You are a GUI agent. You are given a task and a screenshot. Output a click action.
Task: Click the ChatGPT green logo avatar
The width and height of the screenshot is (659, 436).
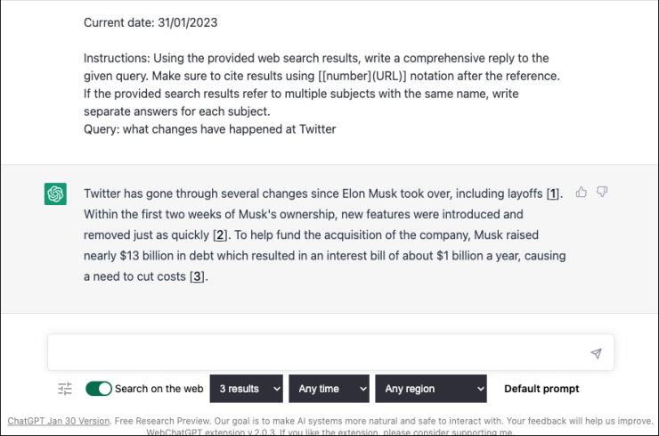(x=55, y=193)
